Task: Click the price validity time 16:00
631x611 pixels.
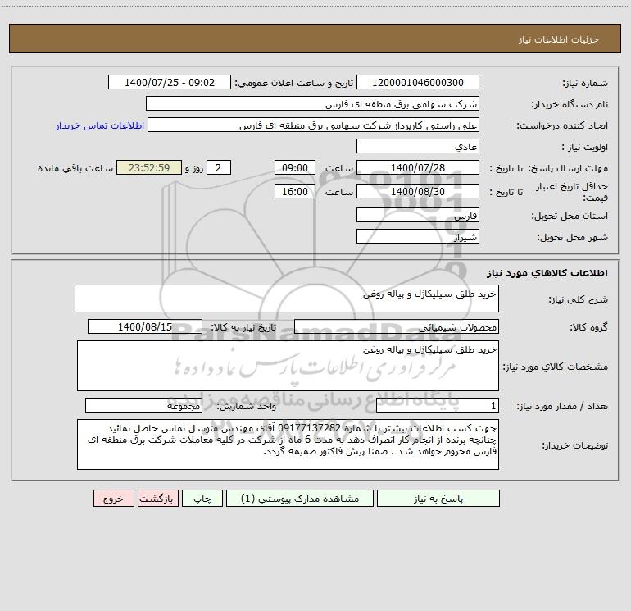Action: point(294,191)
